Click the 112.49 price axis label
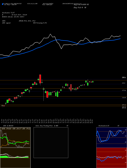Image resolution: width=127 pixels, height=168 pixels. (124, 98)
